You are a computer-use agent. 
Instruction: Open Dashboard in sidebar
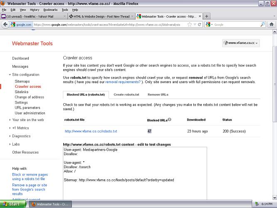click(20, 58)
